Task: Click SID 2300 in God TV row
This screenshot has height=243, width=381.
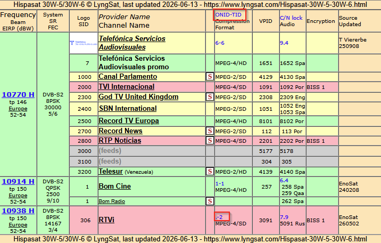Action: 84,97
